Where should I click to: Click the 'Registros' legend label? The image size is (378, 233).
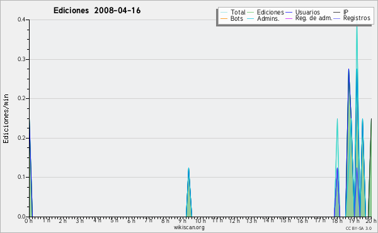pos(357,18)
